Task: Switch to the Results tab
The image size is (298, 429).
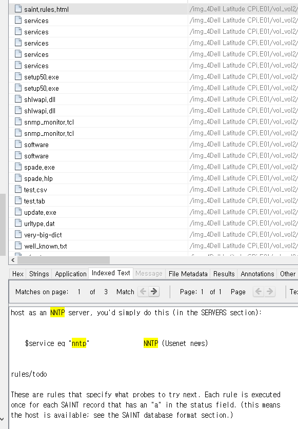Action: [x=224, y=274]
